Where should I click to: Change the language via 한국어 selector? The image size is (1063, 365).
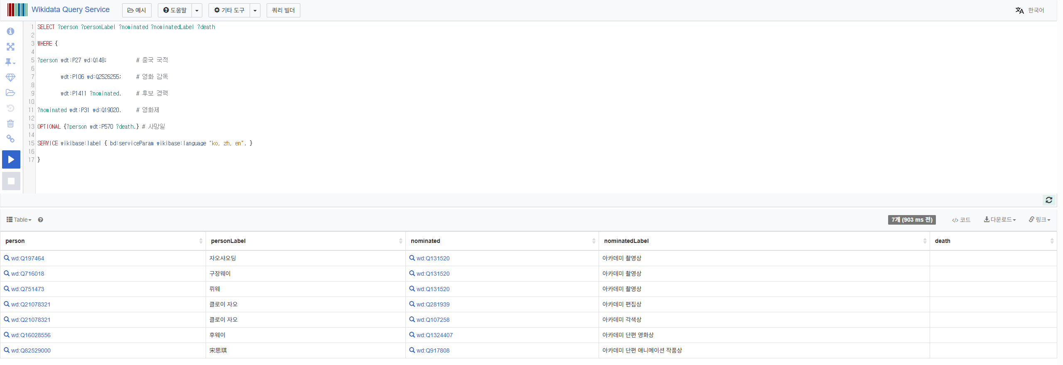[x=1030, y=10]
